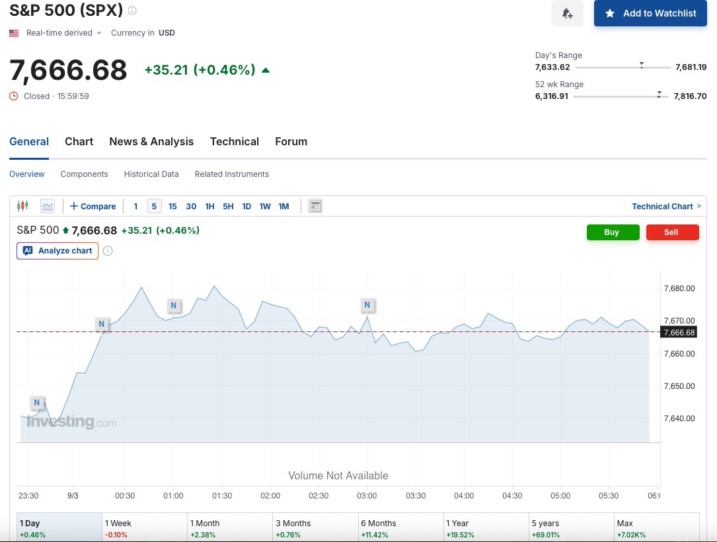Click the 52 wk Range slider marker

coord(659,94)
